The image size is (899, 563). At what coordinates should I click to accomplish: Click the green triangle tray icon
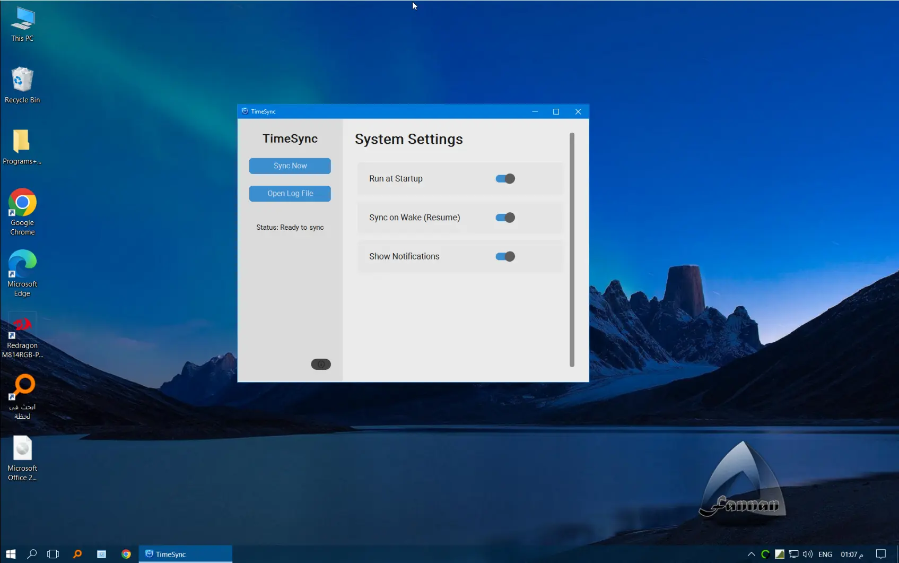780,554
